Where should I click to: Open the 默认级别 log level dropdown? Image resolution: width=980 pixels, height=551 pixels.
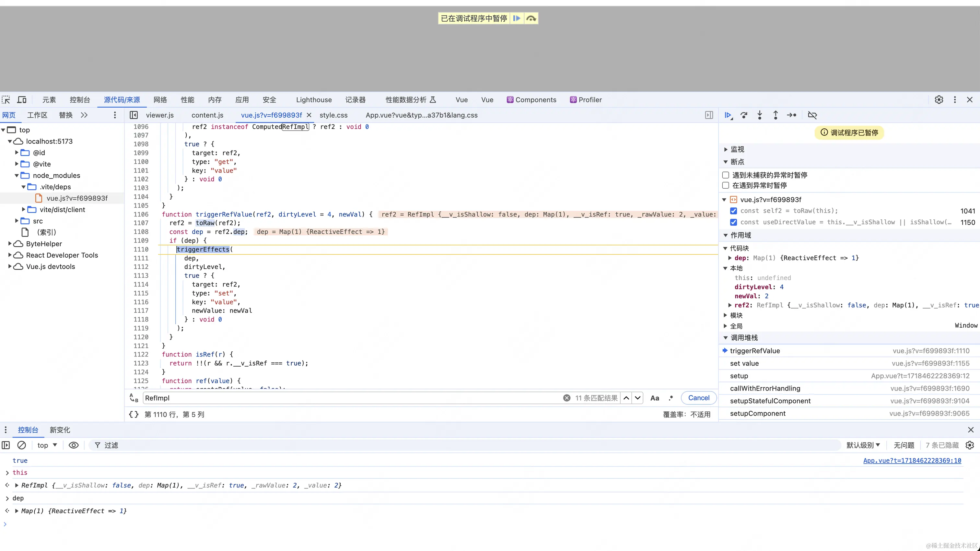(863, 445)
